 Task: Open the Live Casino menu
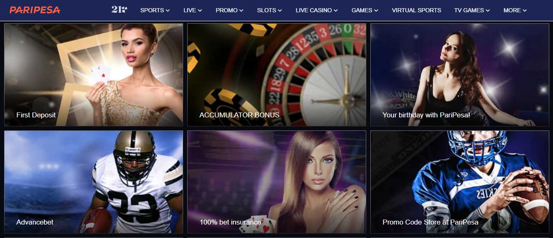tap(317, 10)
